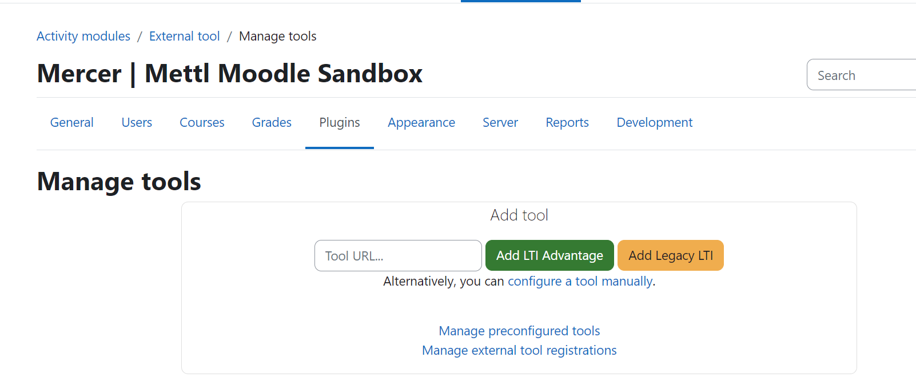Go to the Courses tab
The height and width of the screenshot is (377, 916).
click(x=202, y=123)
